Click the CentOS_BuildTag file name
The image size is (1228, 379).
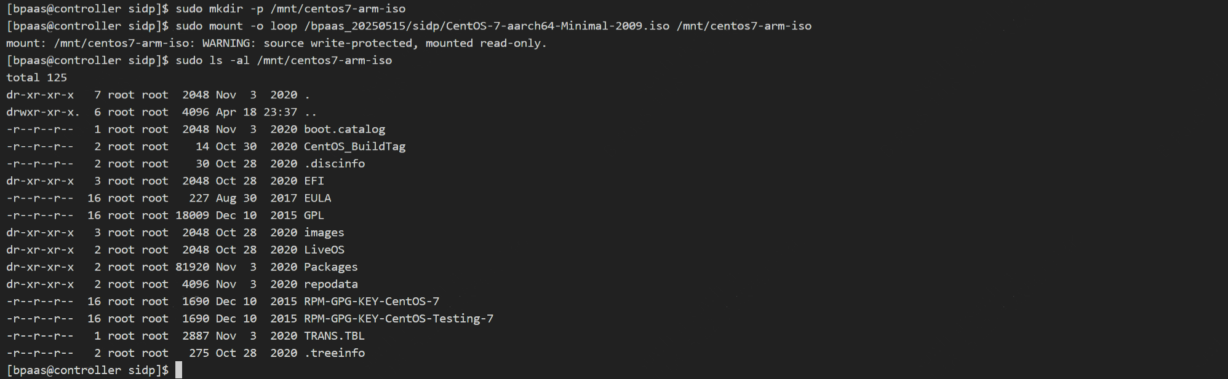click(354, 146)
